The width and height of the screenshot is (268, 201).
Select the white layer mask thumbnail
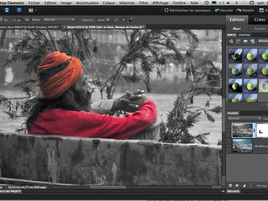[x=262, y=131]
